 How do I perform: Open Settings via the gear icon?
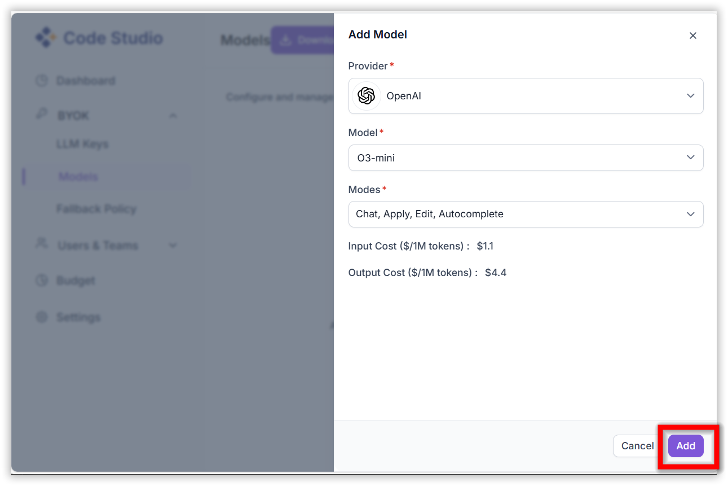(x=41, y=317)
